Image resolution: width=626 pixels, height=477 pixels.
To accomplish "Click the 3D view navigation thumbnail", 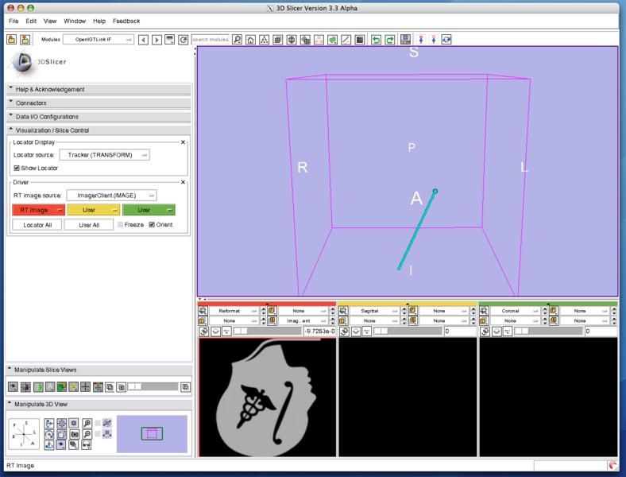I will pyautogui.click(x=152, y=434).
